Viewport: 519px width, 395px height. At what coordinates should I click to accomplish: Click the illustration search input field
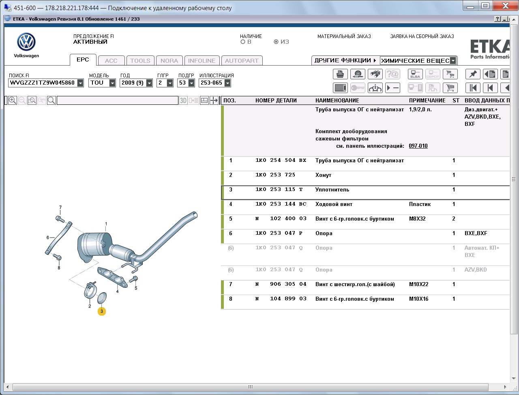pyautogui.click(x=118, y=100)
